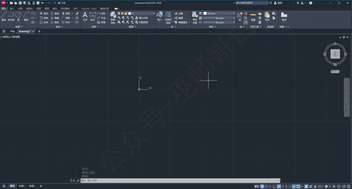This screenshot has width=352, height=189.
Task: Click the 圆角 (Fillet) tool
Action: (x=66, y=18)
